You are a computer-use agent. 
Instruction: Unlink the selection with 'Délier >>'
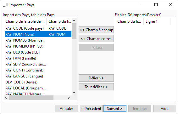(x=96, y=78)
